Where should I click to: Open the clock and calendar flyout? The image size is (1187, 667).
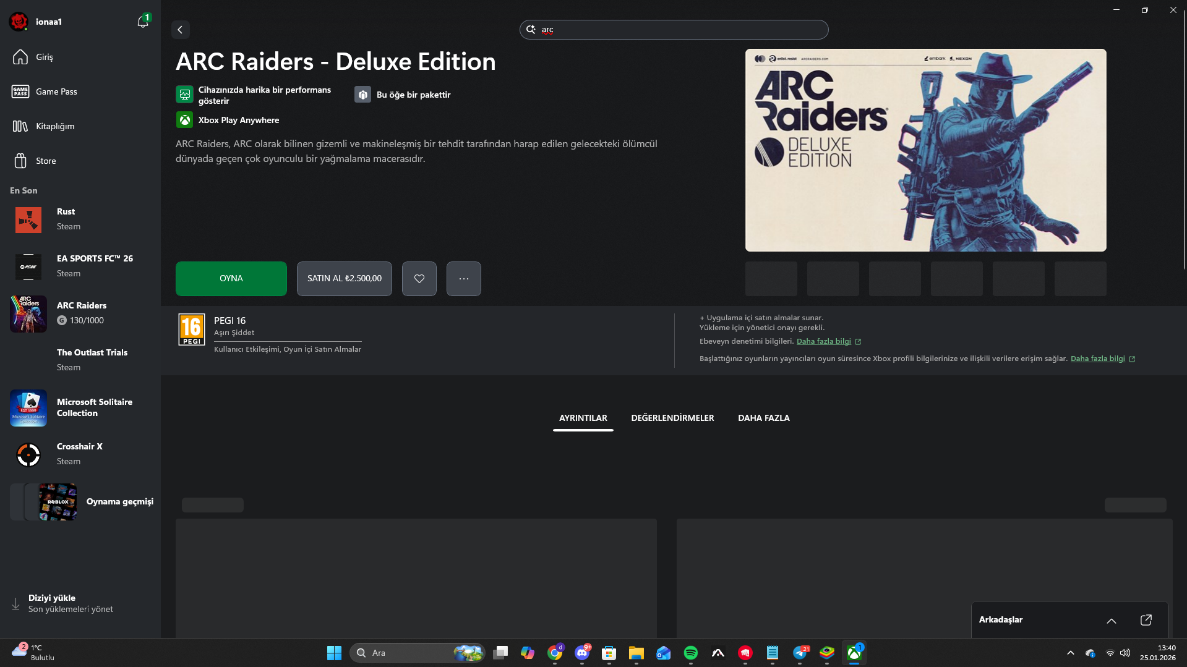coord(1158,653)
